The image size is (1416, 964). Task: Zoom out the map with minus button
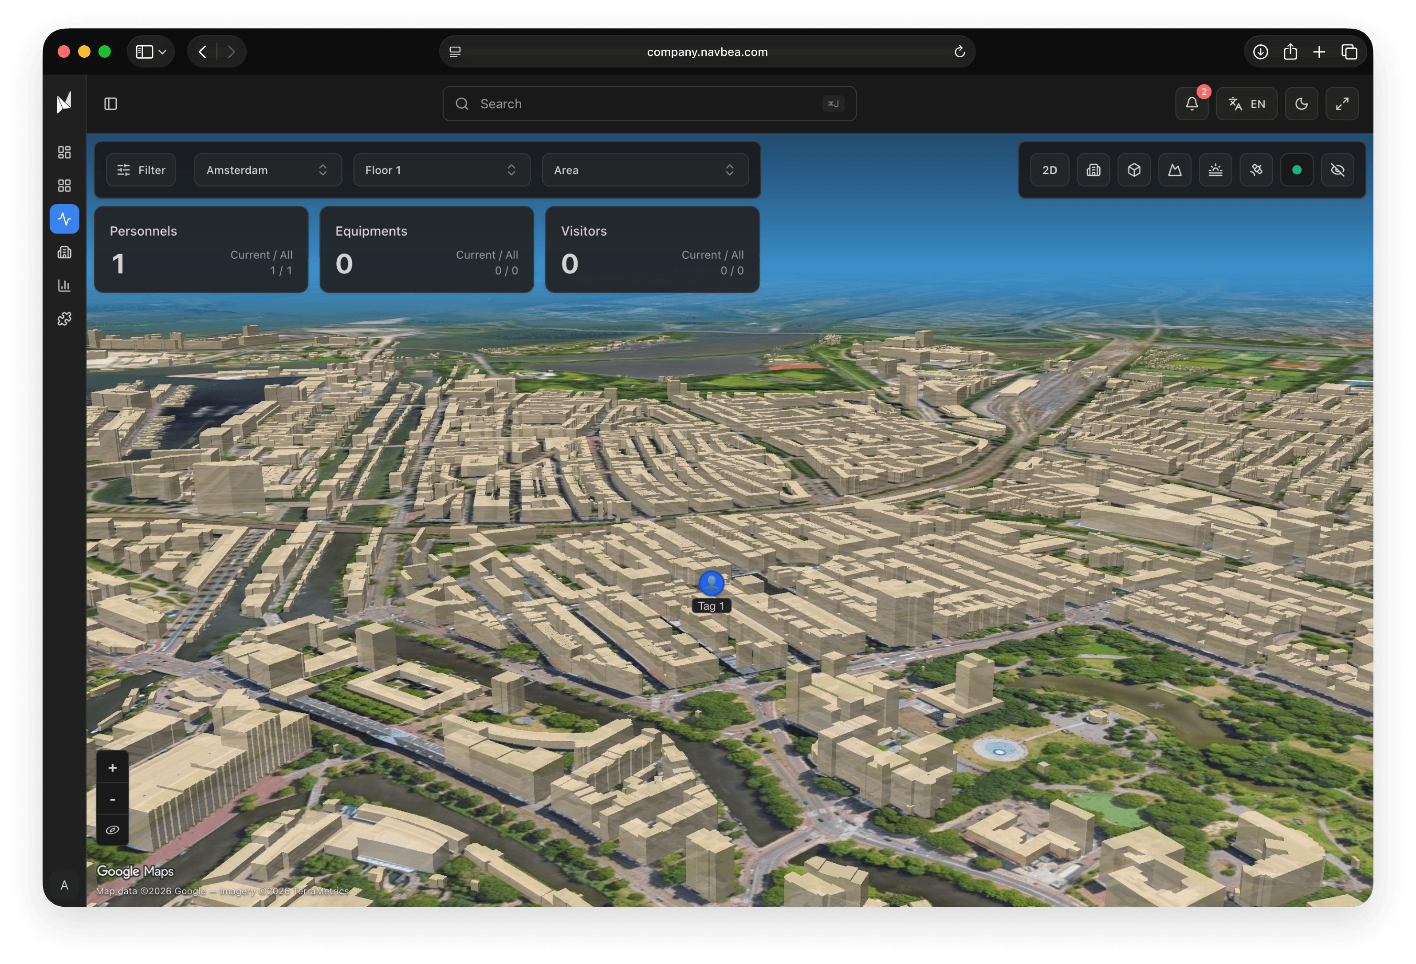point(112,799)
